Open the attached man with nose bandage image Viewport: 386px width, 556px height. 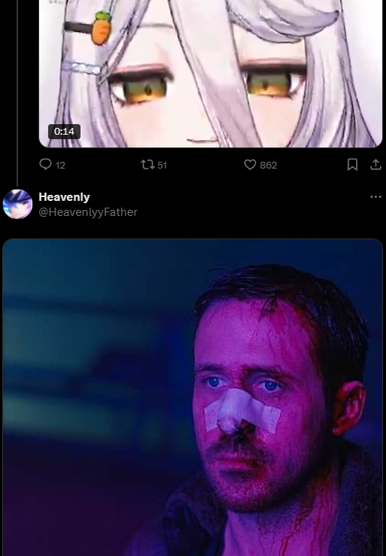point(193,397)
